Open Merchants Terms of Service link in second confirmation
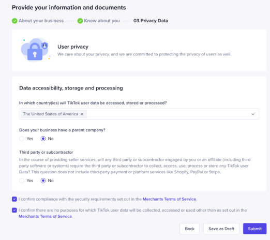270x240 pixels. pyautogui.click(x=45, y=216)
